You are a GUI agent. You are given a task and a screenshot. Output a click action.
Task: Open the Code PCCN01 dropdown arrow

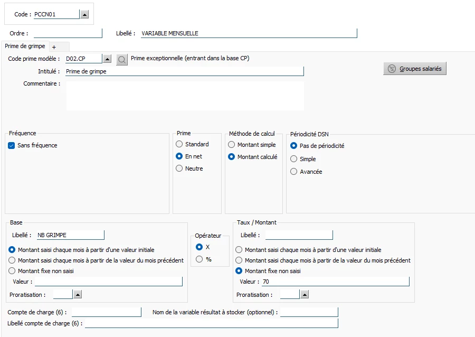84,14
